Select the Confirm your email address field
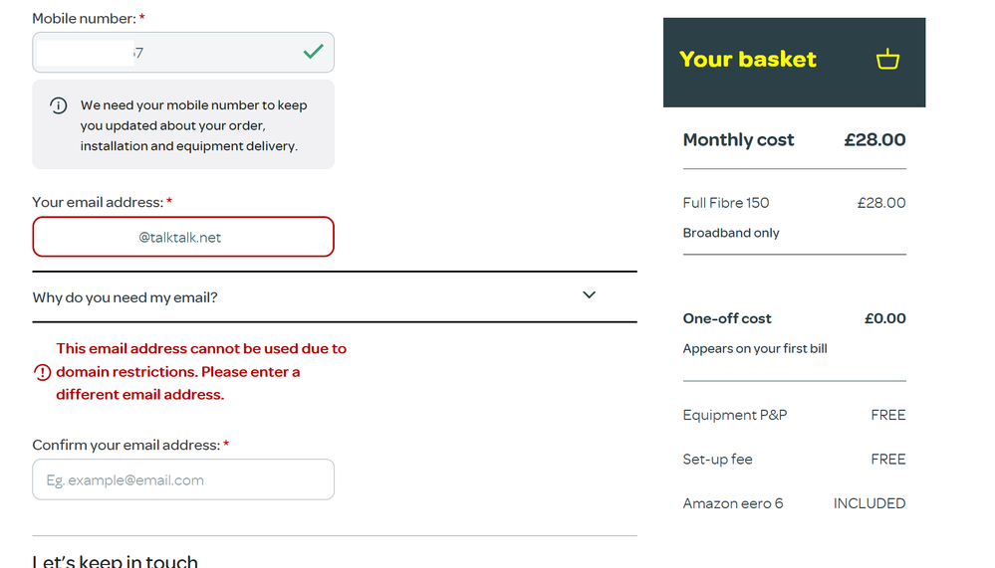This screenshot has width=995, height=568. click(182, 479)
